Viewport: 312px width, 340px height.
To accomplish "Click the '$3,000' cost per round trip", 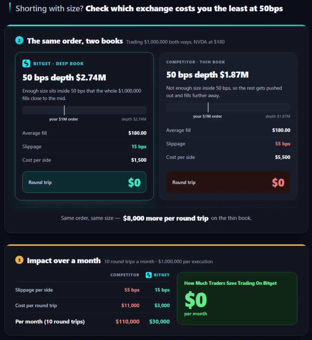I will (x=162, y=306).
